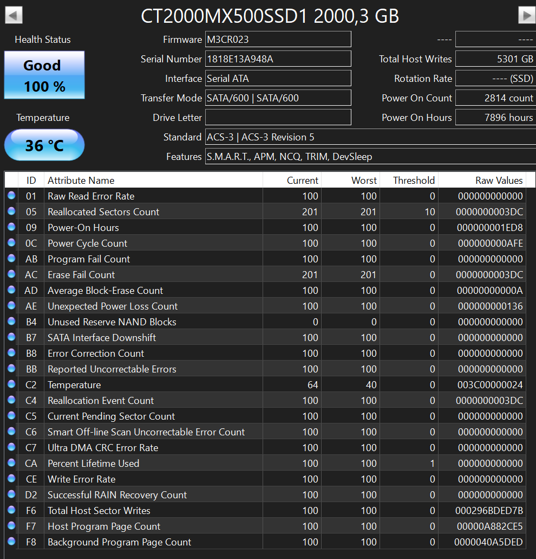Click status dot for Write Error Rate
This screenshot has width=536, height=559.
pyautogui.click(x=11, y=478)
